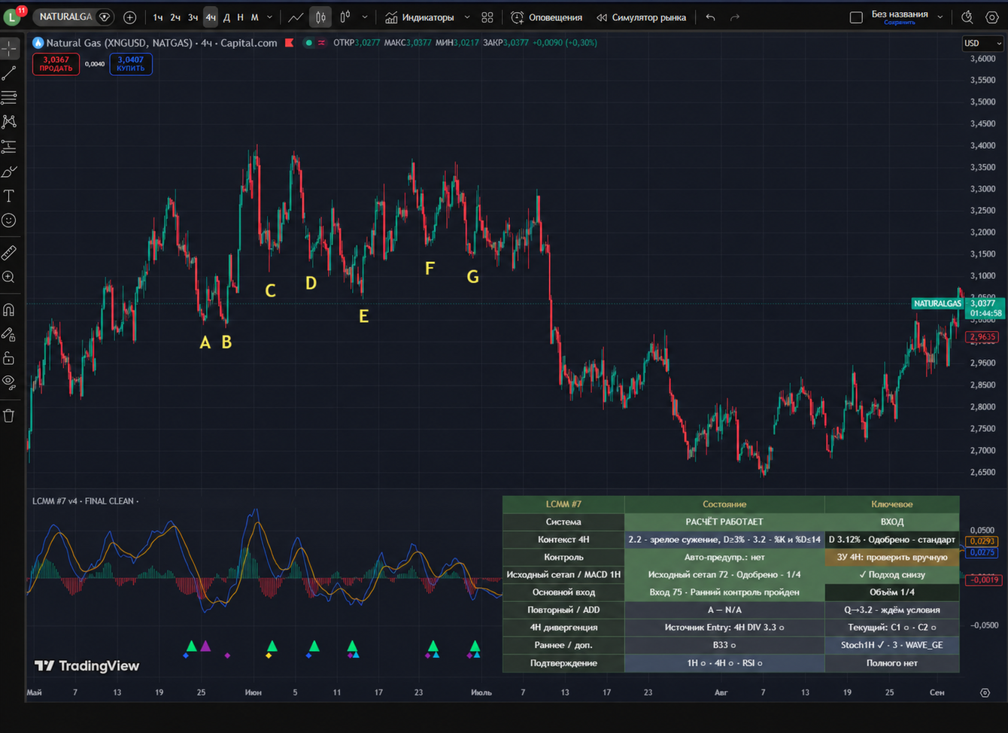Create alert via Оповещения
Screen dimensions: 1008x733
point(547,17)
